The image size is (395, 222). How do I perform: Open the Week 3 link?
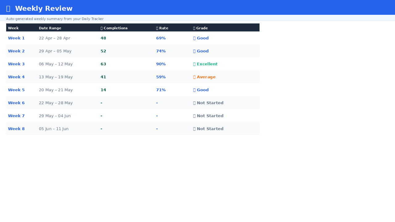pyautogui.click(x=16, y=64)
